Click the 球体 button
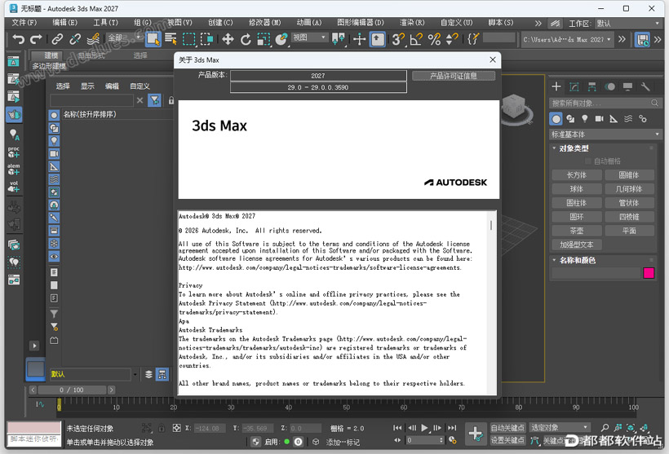Image resolution: width=669 pixels, height=454 pixels. 577,189
